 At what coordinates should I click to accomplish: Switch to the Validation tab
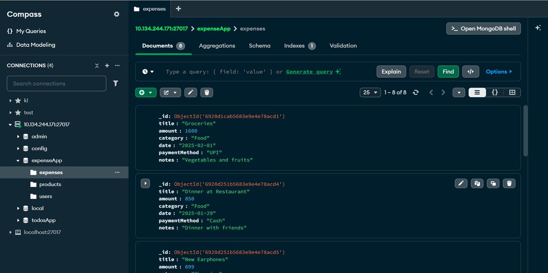[343, 46]
